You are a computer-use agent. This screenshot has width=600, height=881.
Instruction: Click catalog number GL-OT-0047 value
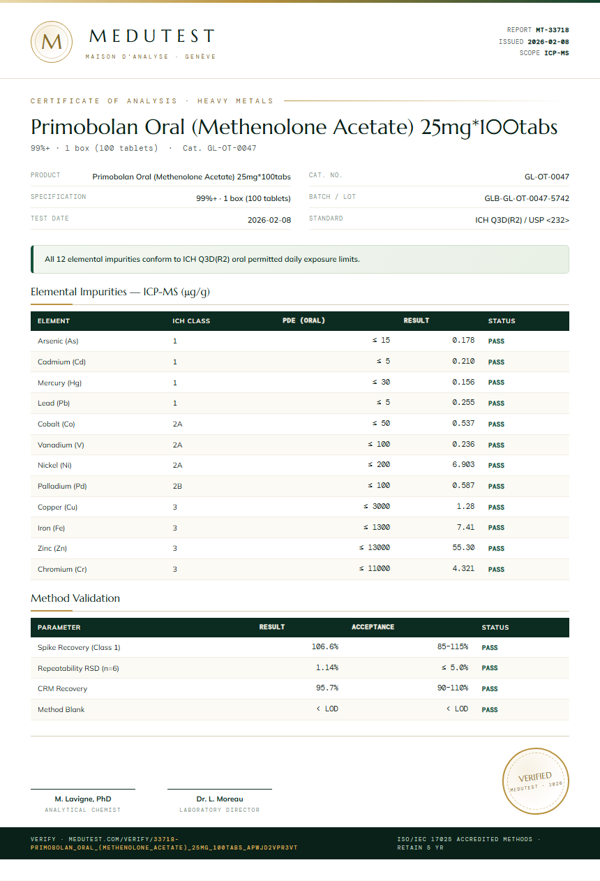(547, 177)
